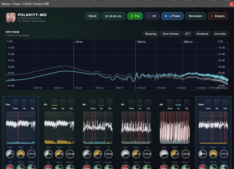Toggle the Bypass switch
This screenshot has width=234, height=169.
pos(218,16)
